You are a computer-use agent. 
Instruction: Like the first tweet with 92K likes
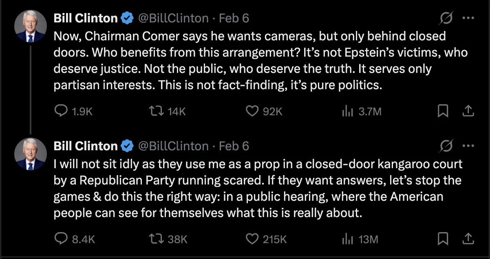click(253, 111)
